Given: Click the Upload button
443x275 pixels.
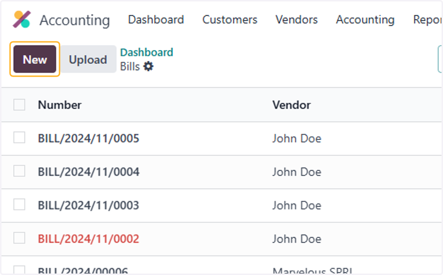Looking at the screenshot, I should pyautogui.click(x=88, y=59).
